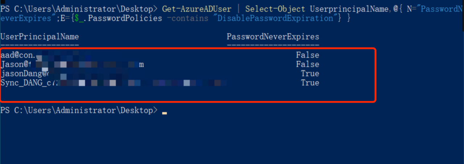Click the PasswordNeverExpires column header
The width and height of the screenshot is (464, 164).
273,37
